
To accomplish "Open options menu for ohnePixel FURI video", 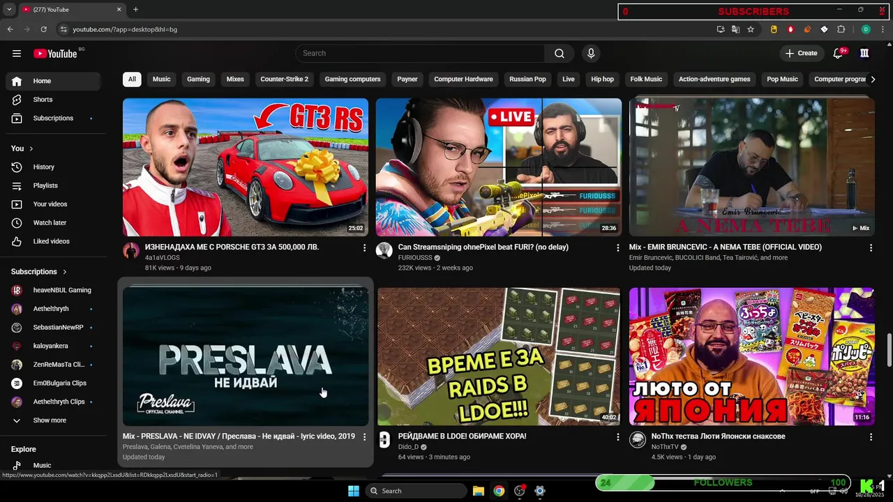I will 617,248.
